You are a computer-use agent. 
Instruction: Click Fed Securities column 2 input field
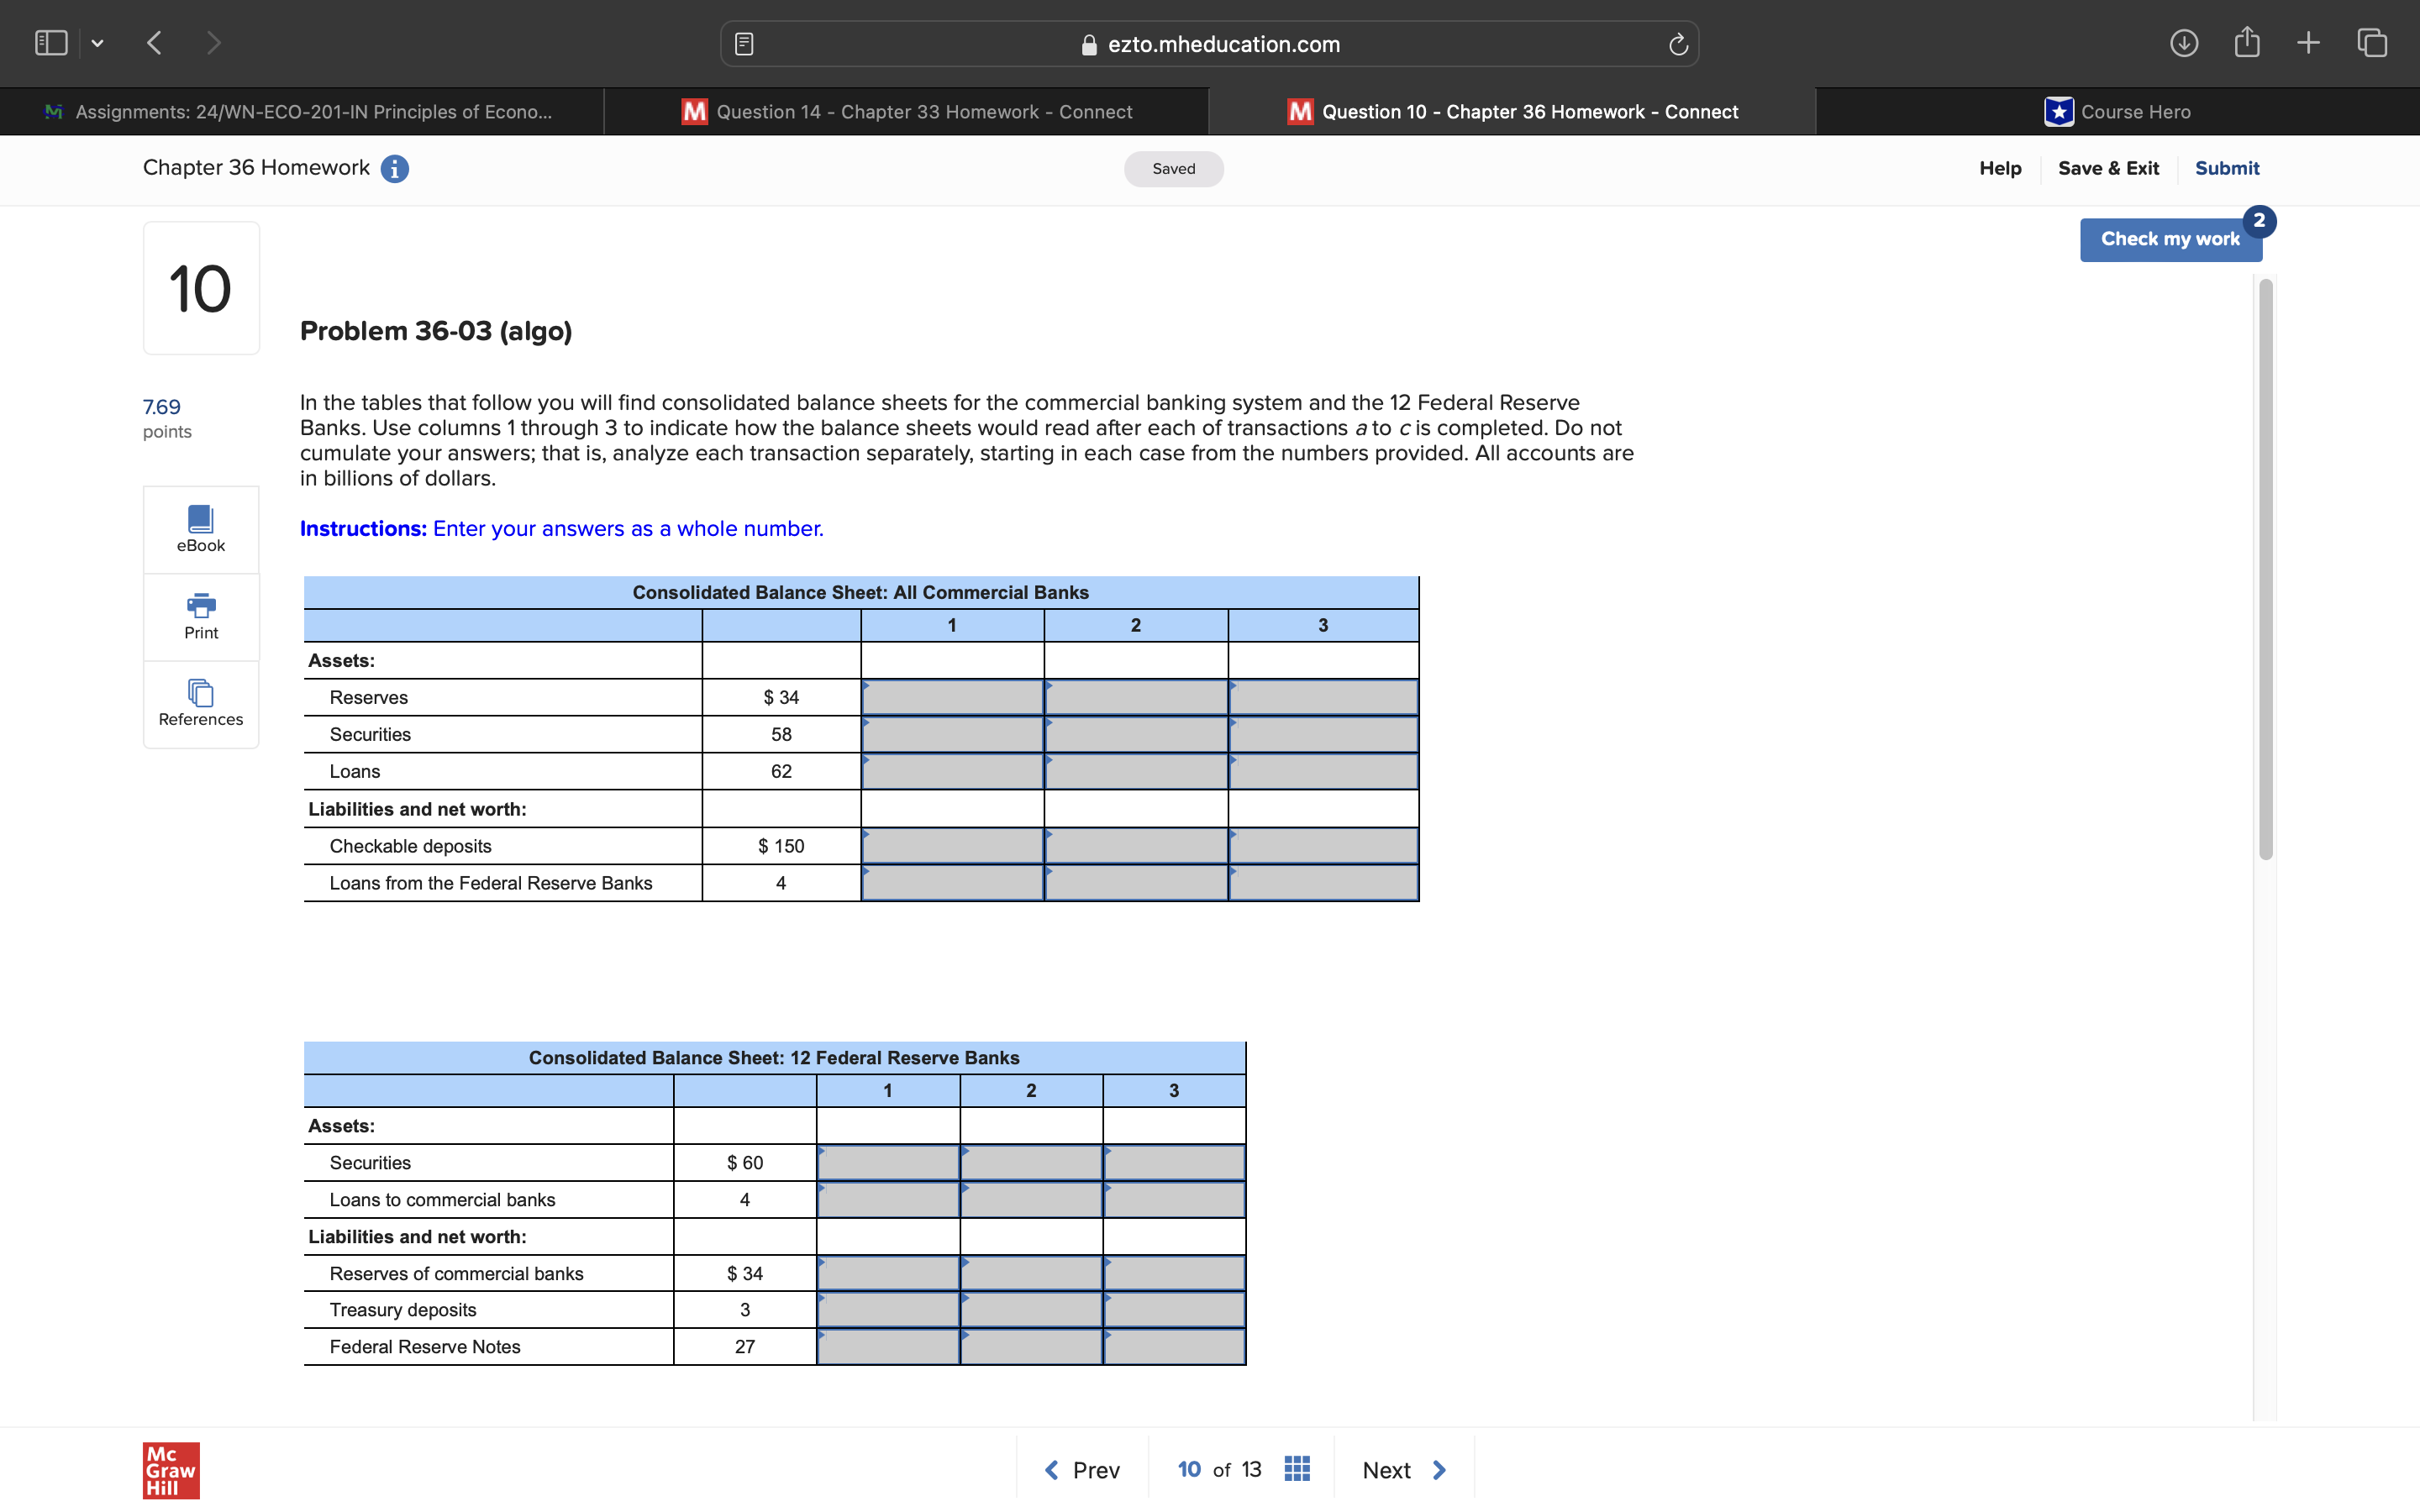pyautogui.click(x=1031, y=1163)
